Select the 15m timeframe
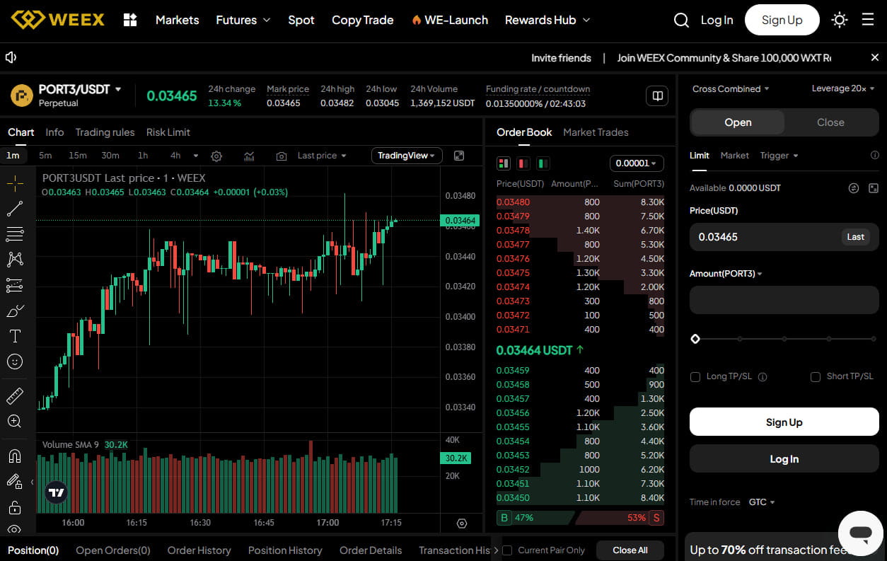Image resolution: width=887 pixels, height=561 pixels. coord(78,156)
